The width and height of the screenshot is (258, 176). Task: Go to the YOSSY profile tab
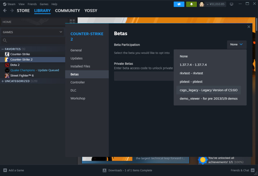tap(91, 11)
